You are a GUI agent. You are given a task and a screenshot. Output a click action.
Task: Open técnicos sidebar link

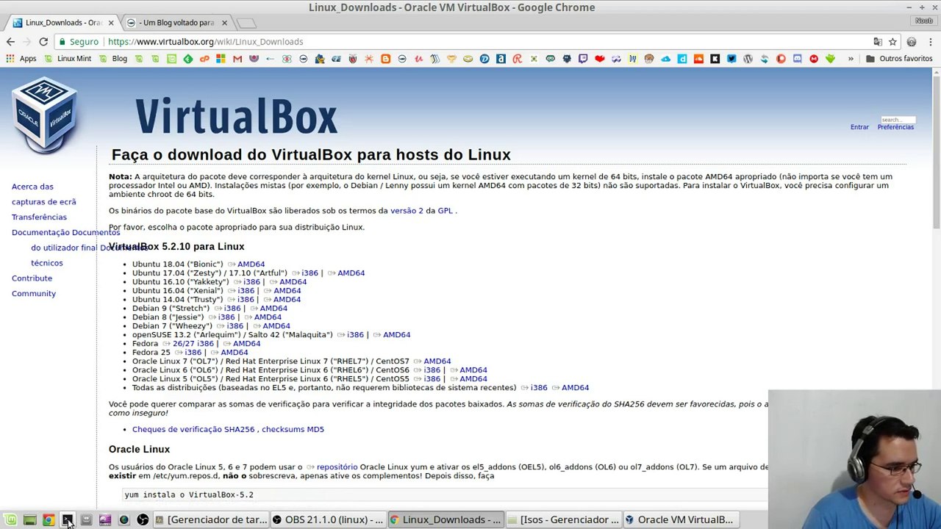coord(46,263)
